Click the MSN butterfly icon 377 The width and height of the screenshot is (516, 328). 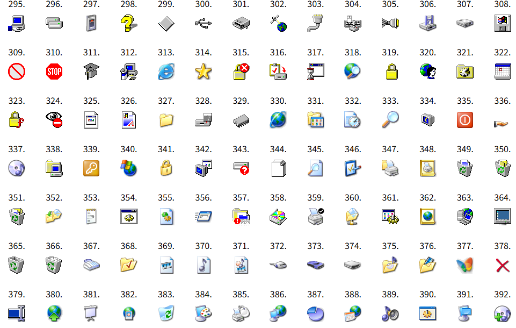464,265
